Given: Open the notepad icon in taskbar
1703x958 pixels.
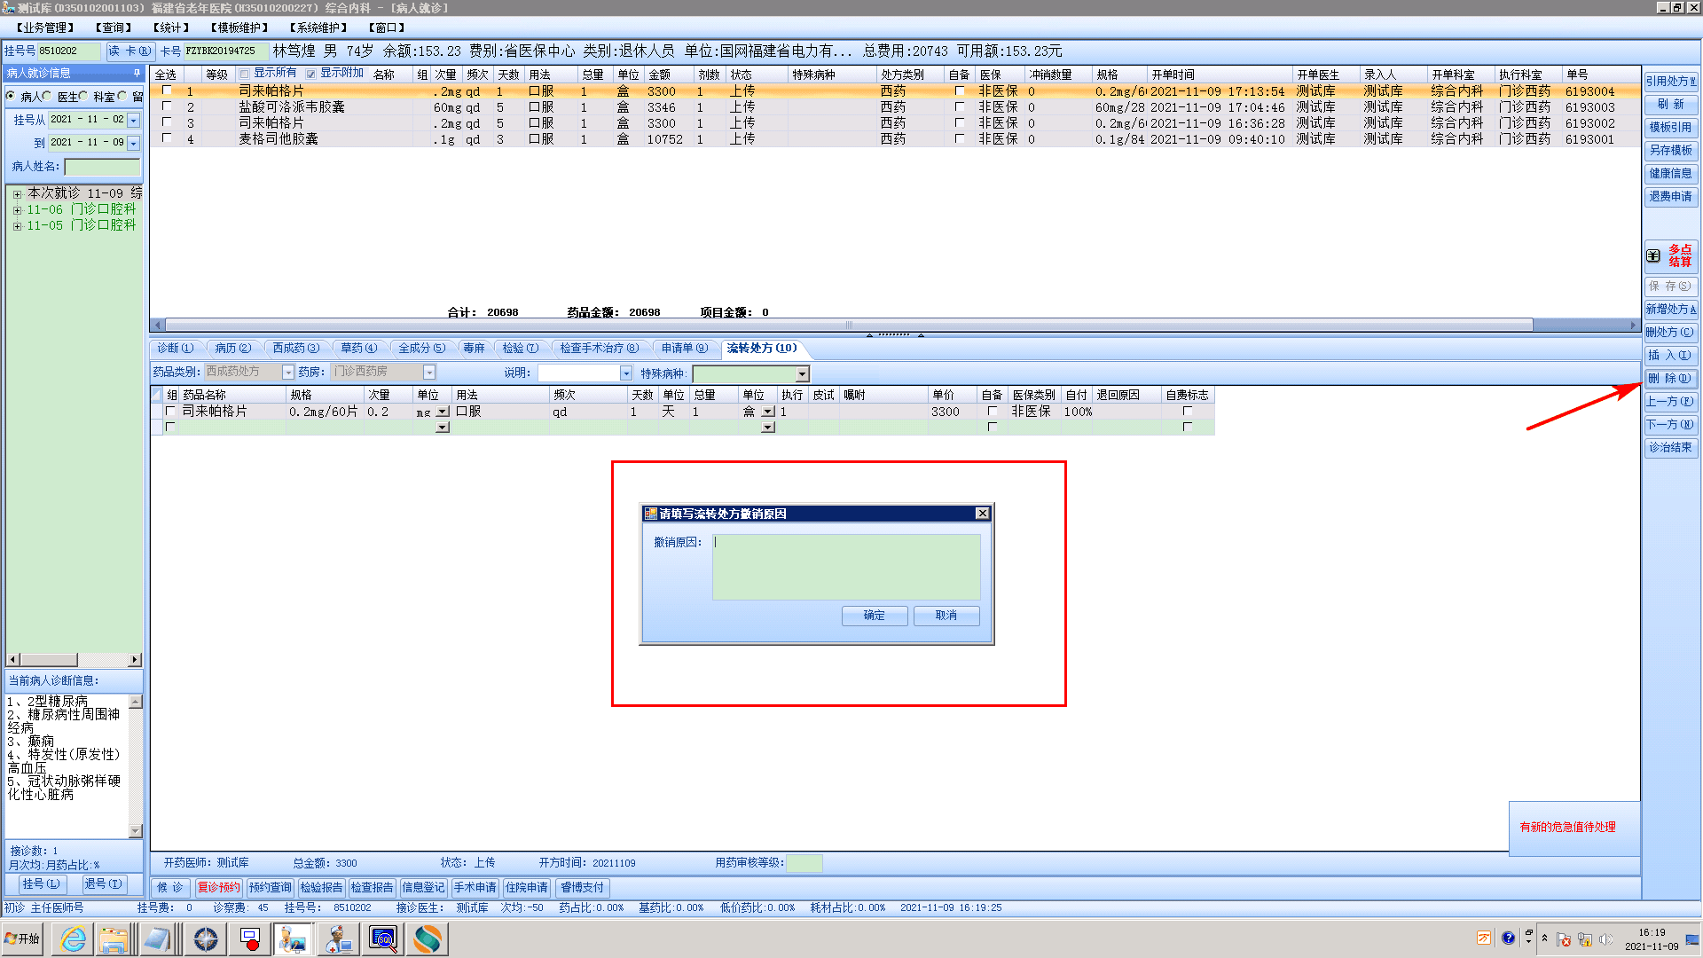Looking at the screenshot, I should pos(158,938).
